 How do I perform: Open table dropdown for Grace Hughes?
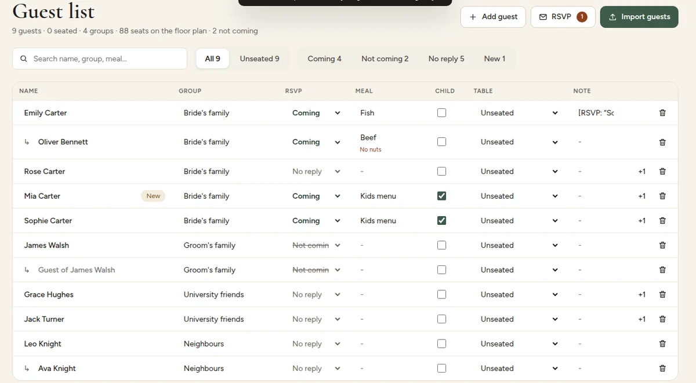click(x=519, y=294)
